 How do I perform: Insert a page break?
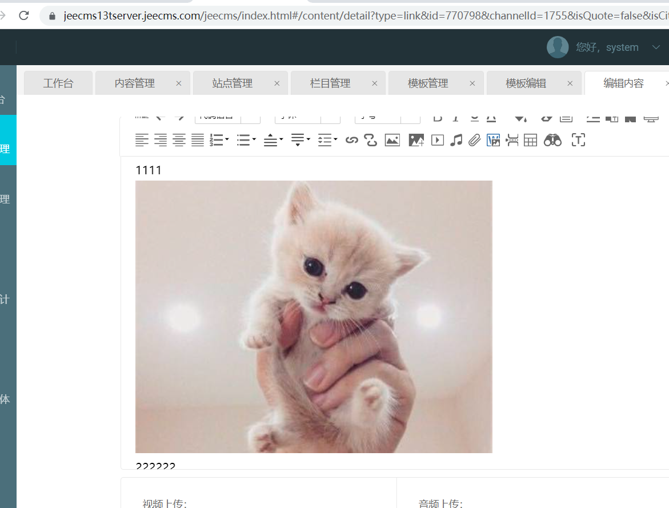[x=512, y=140]
